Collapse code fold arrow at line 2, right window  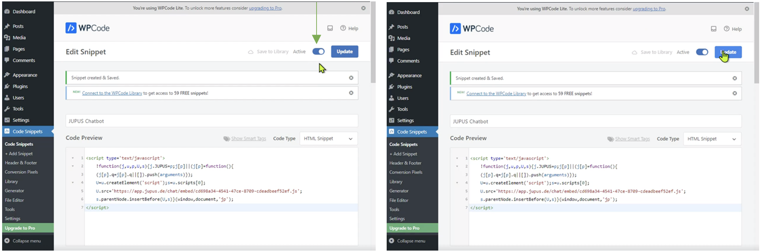(457, 166)
